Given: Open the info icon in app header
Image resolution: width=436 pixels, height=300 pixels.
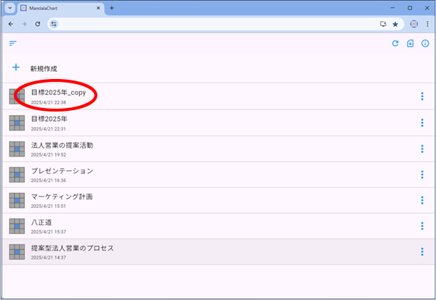Looking at the screenshot, I should click(x=425, y=43).
